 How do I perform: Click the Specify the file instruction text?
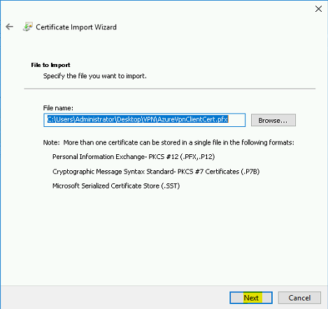pos(95,76)
